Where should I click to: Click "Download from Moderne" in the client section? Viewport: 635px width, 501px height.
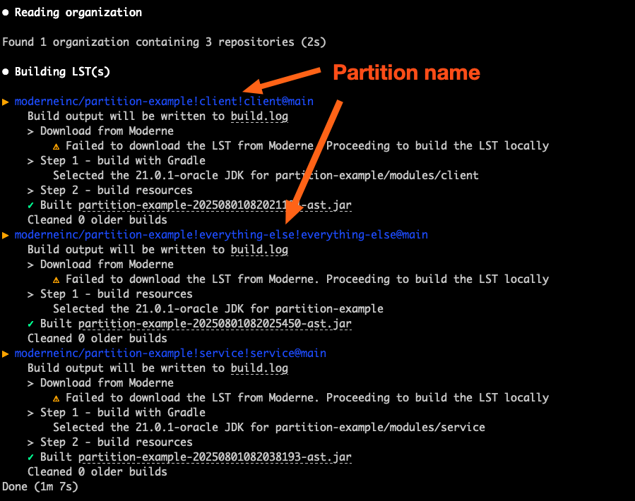point(107,131)
